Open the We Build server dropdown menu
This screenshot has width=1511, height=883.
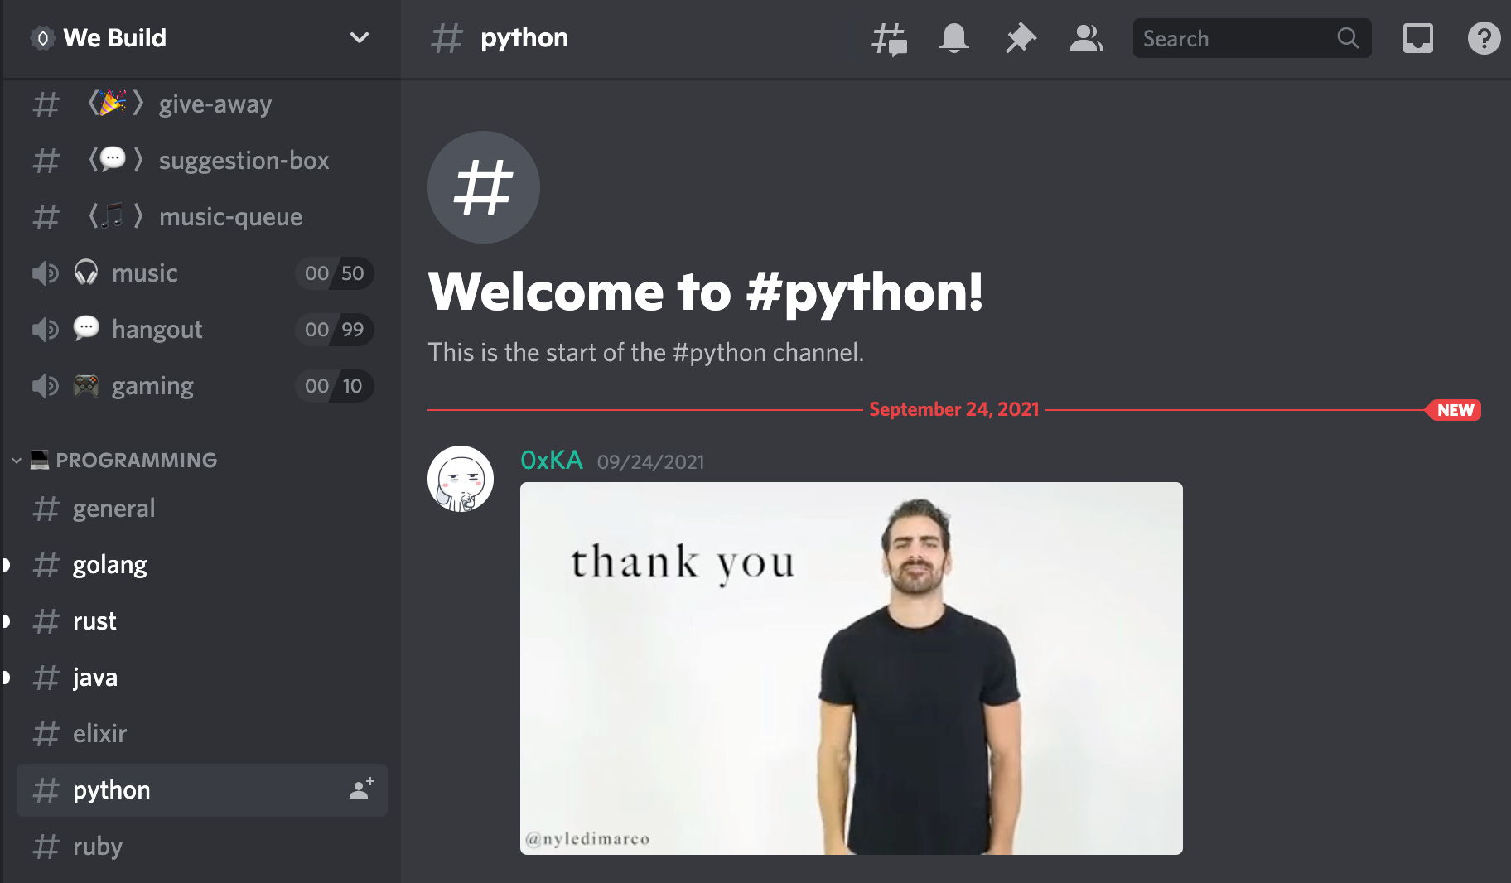(x=359, y=37)
